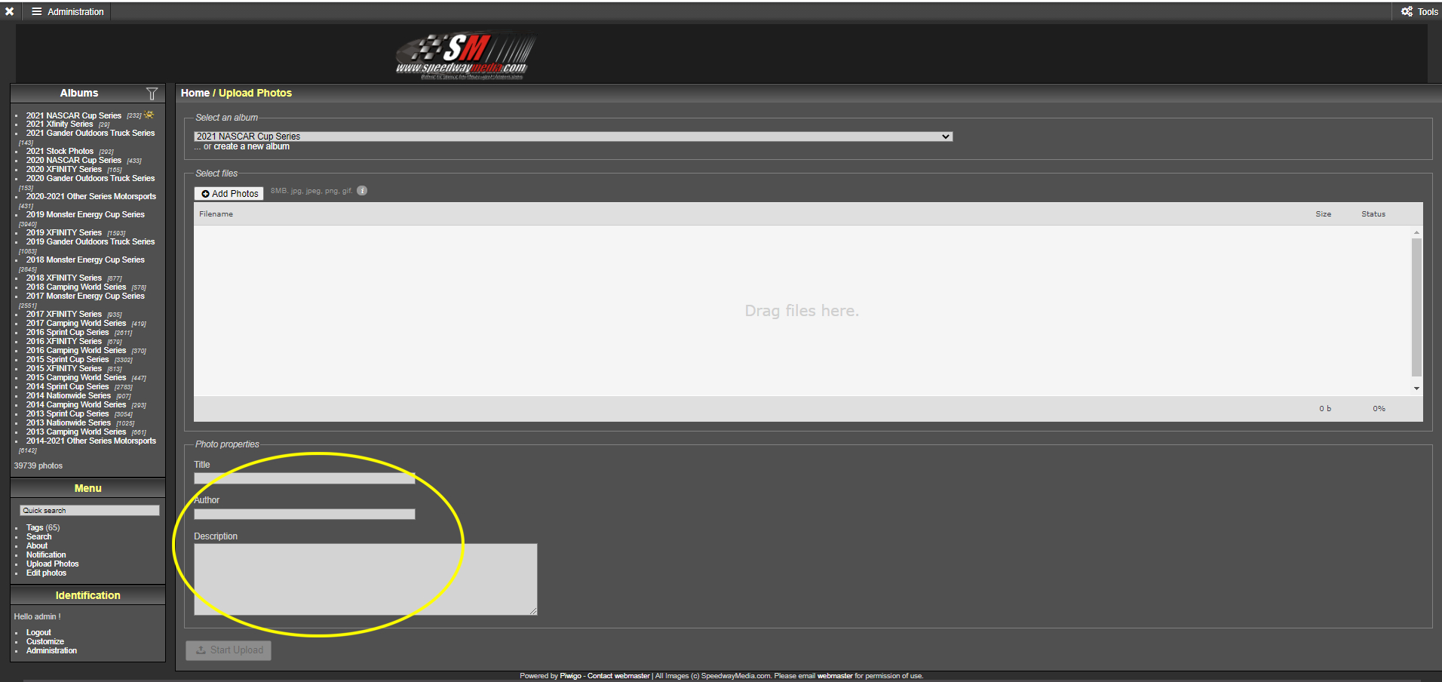Click into the Title input field
Viewport: 1442px width, 682px height.
[x=304, y=478]
